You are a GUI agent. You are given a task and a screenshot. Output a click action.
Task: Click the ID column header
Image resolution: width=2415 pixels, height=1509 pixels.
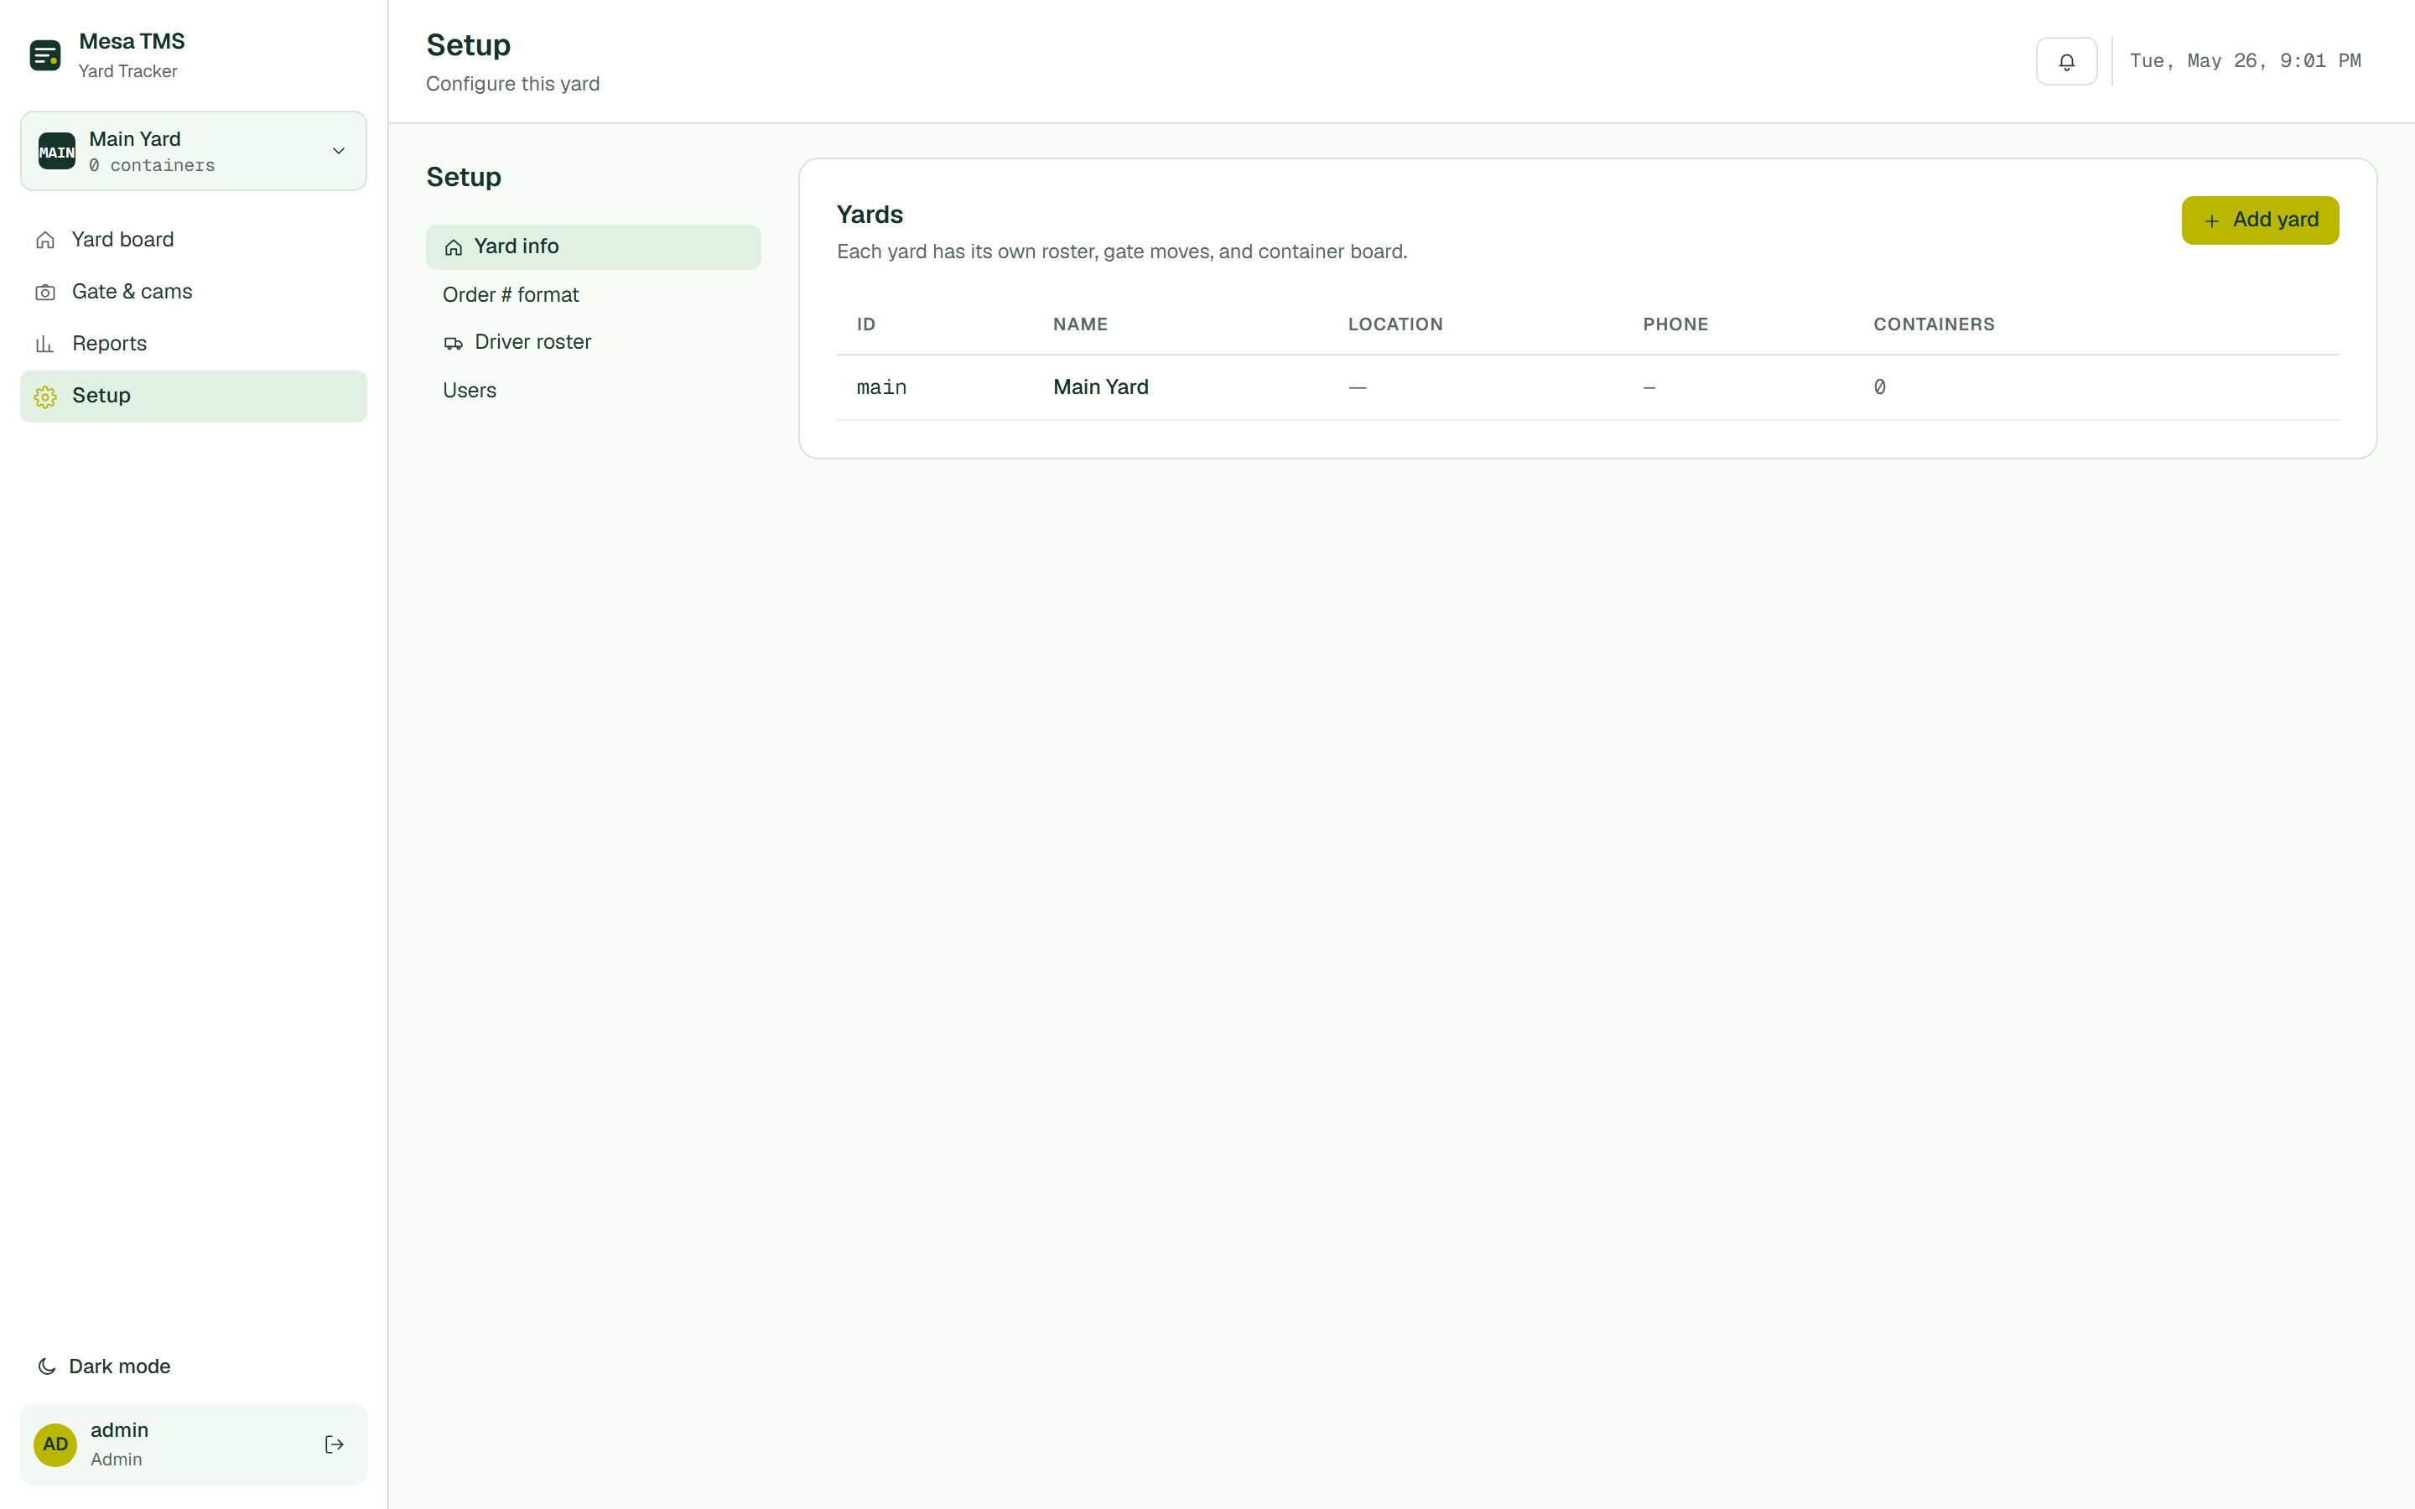(x=865, y=324)
